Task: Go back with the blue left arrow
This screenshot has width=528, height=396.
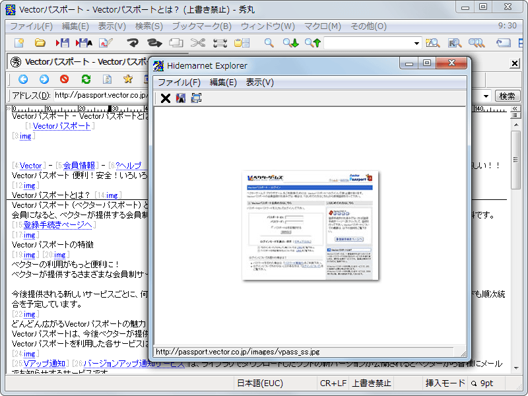Action: tap(23, 79)
